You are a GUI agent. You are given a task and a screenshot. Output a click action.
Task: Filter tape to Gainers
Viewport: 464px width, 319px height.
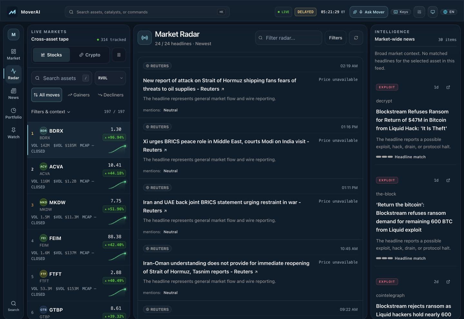[79, 95]
